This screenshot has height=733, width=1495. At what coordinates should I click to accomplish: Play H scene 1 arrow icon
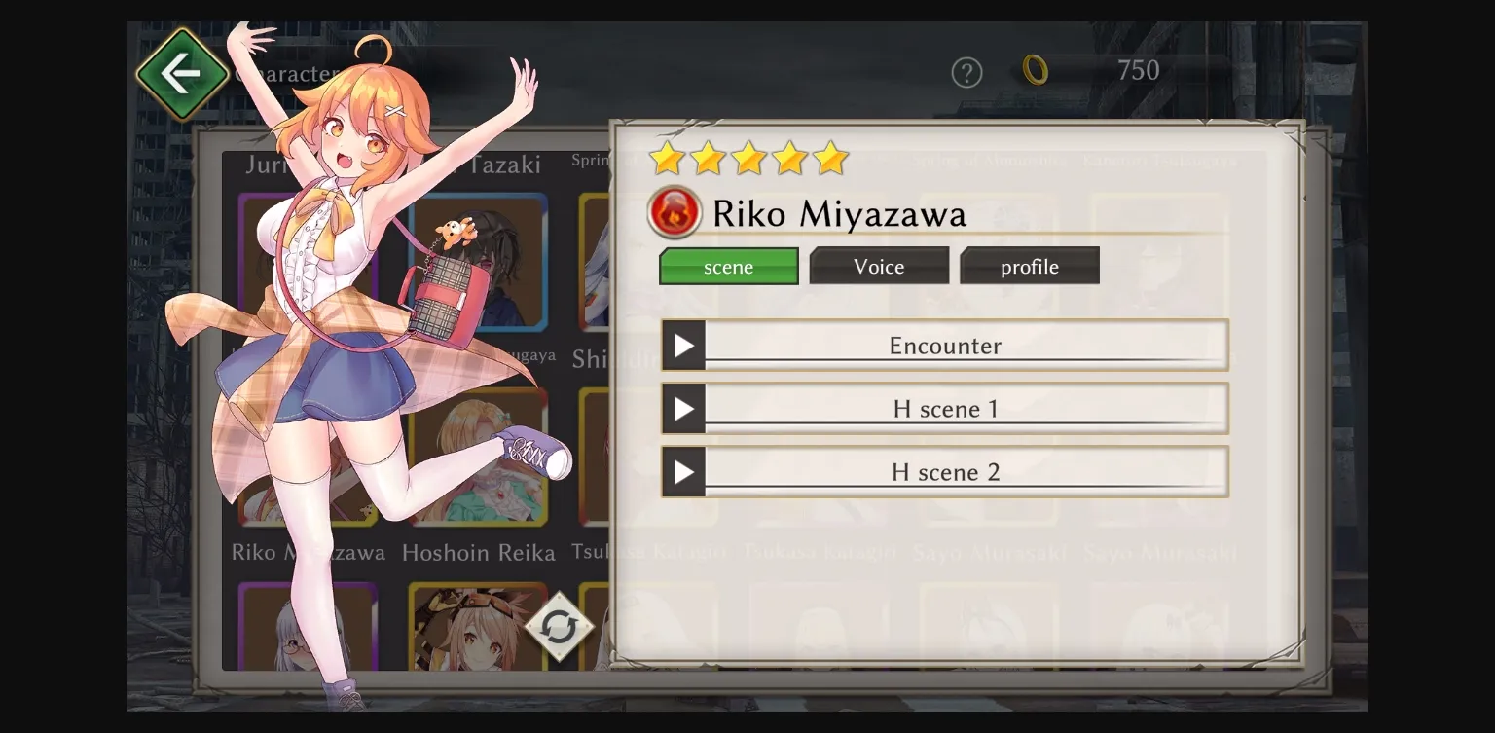(684, 409)
